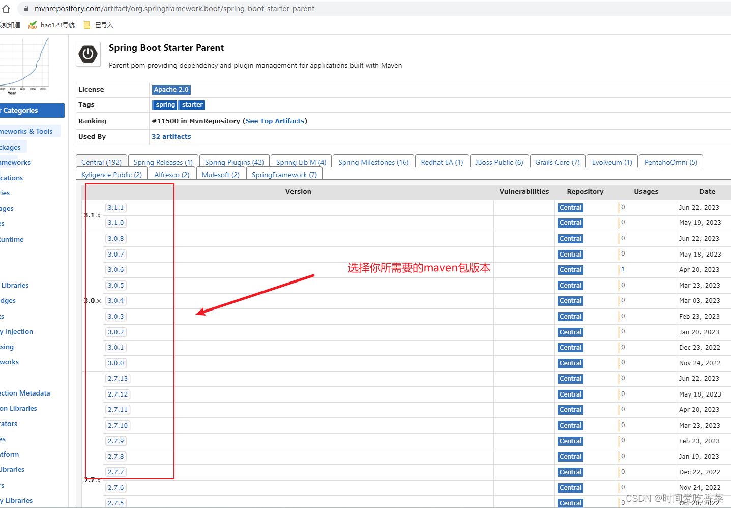Select version 3.0.7
The width and height of the screenshot is (731, 508).
pyautogui.click(x=116, y=255)
